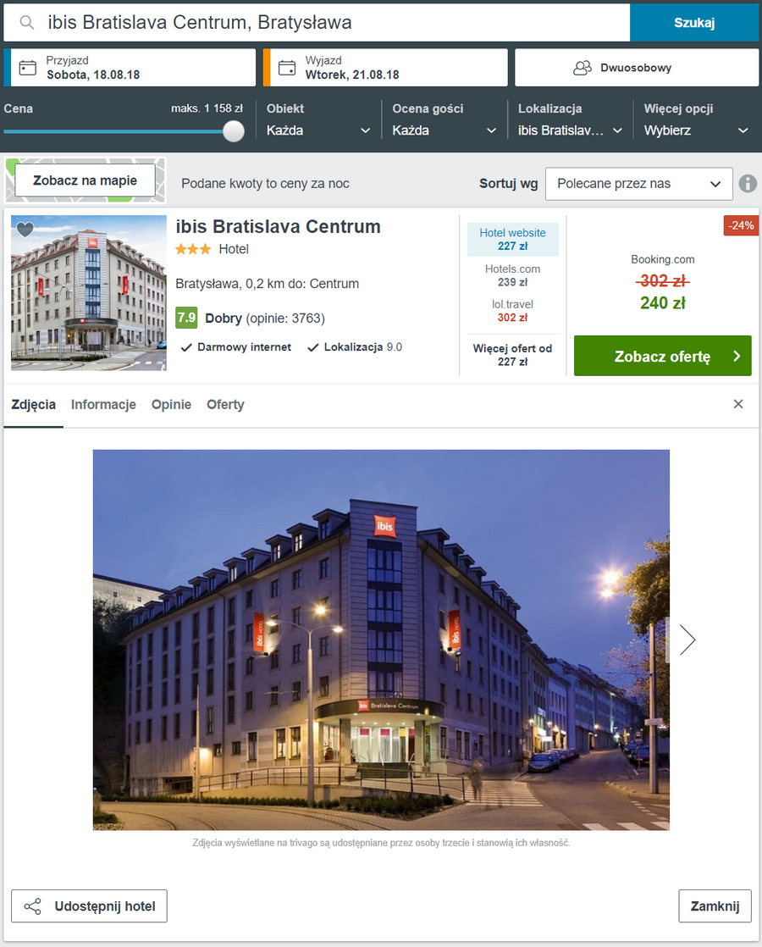Click the 'Darmowy internet' feature text

tap(244, 347)
